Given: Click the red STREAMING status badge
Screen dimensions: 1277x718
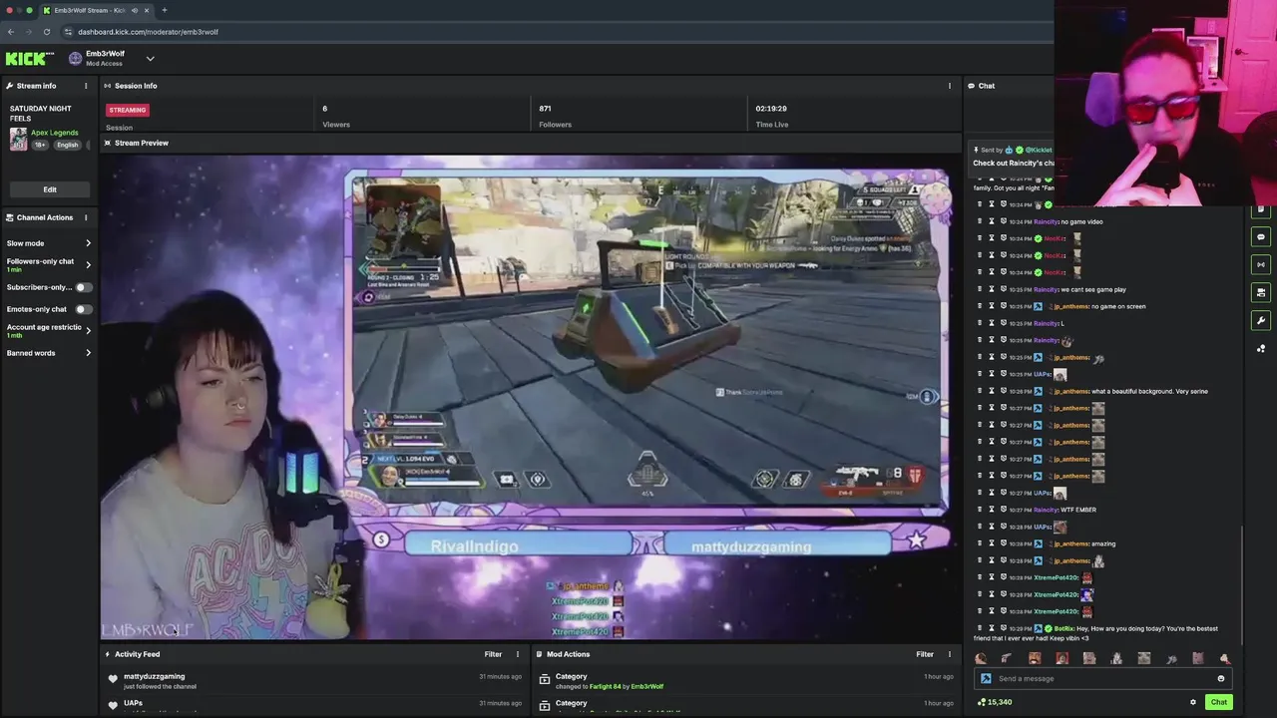Looking at the screenshot, I should point(128,110).
